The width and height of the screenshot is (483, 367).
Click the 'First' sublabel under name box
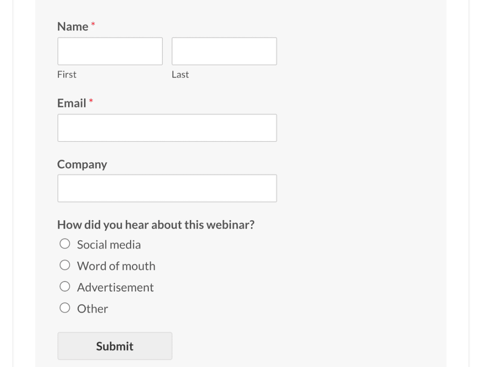tap(67, 75)
